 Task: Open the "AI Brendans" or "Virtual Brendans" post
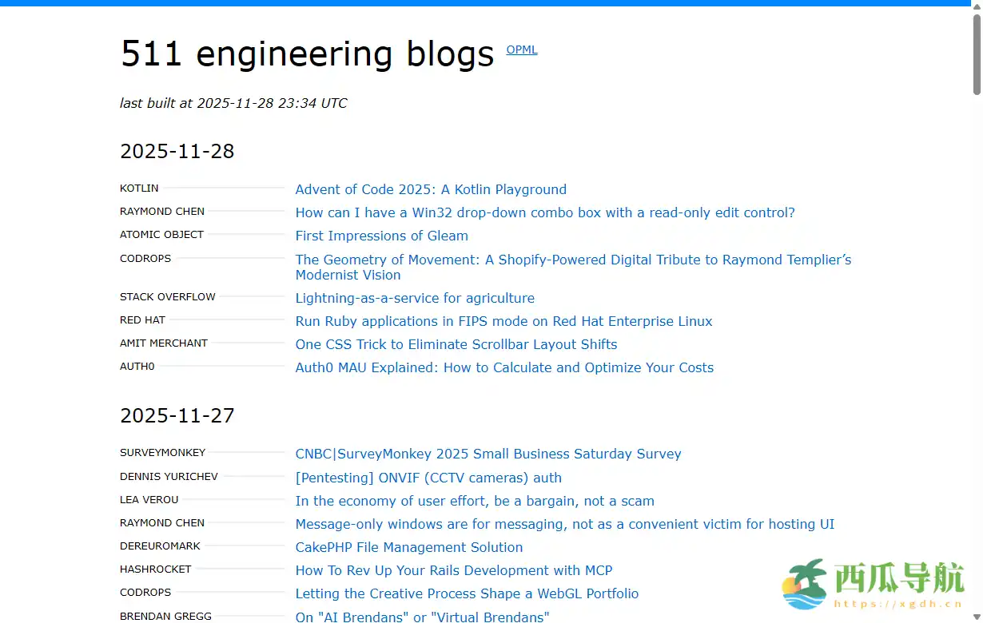pos(422,617)
